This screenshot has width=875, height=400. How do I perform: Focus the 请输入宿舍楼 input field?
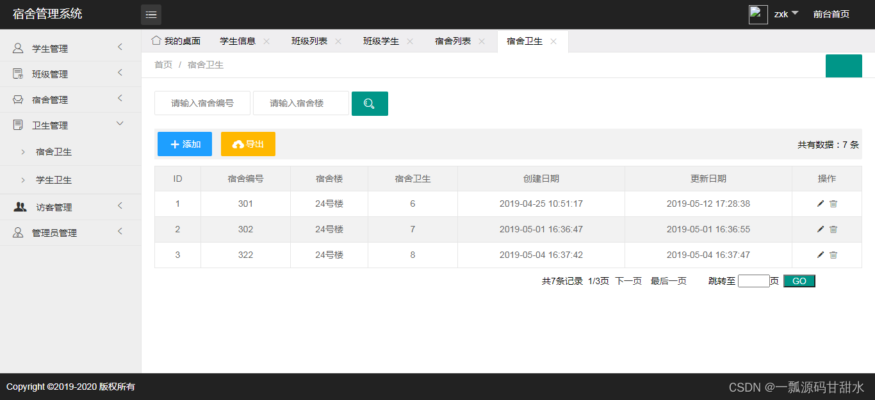pos(301,103)
